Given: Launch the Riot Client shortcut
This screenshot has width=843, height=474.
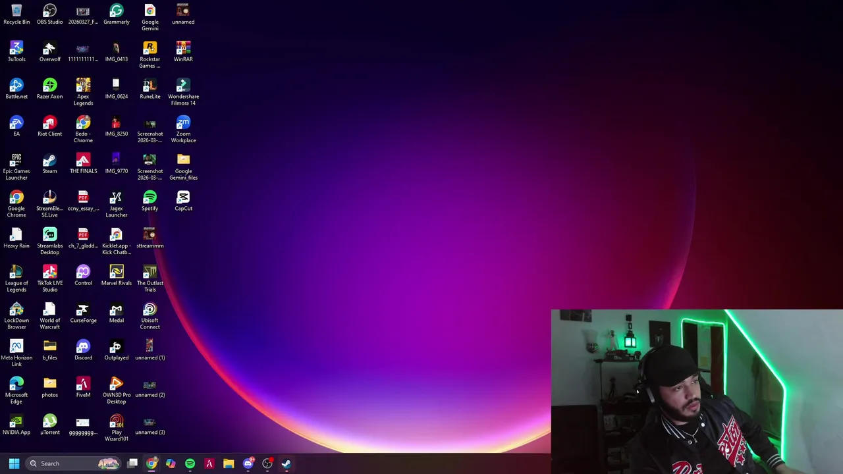Looking at the screenshot, I should pos(49,126).
